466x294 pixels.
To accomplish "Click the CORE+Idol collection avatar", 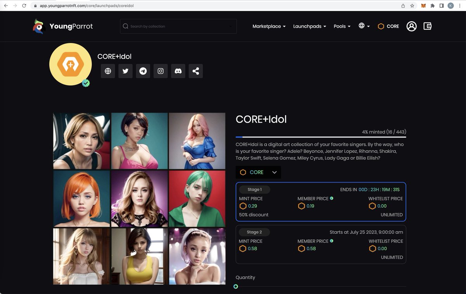I will click(x=71, y=64).
